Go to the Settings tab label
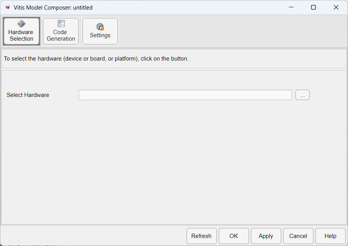 coord(100,35)
